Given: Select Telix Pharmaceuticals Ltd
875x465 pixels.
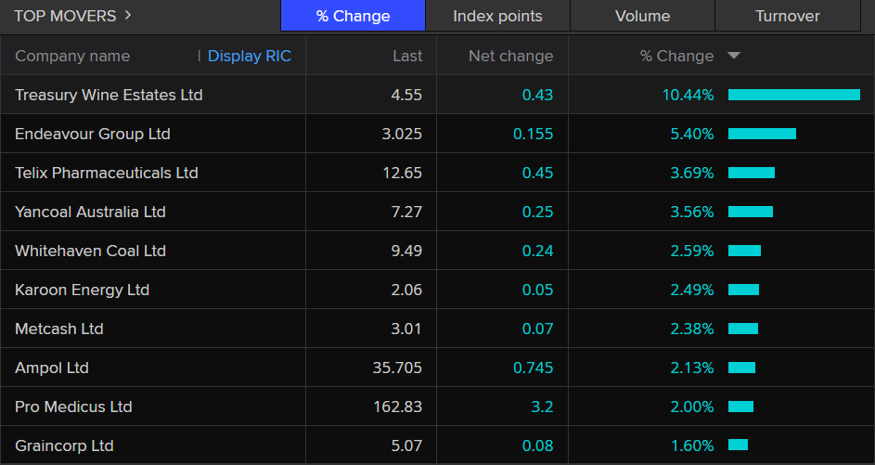Looking at the screenshot, I should 107,173.
